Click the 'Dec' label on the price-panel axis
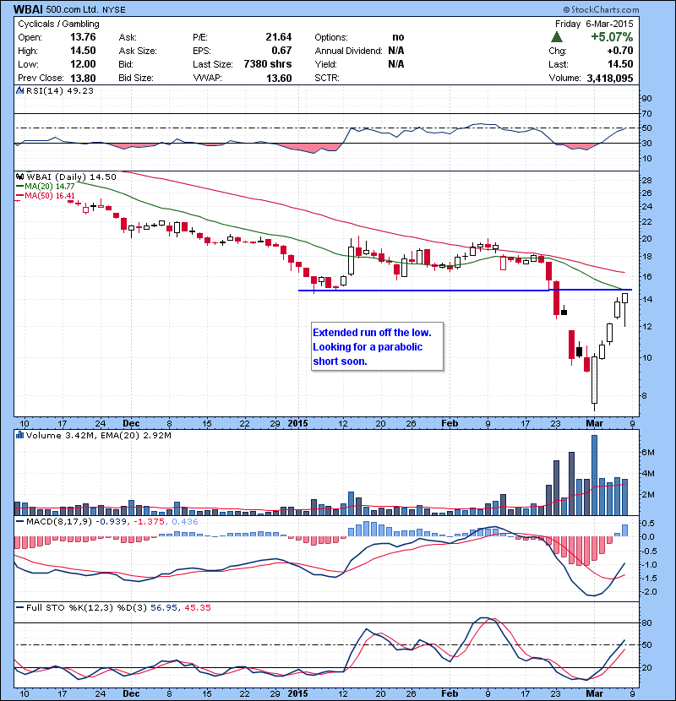Screen dimensions: 676x701 coord(131,423)
